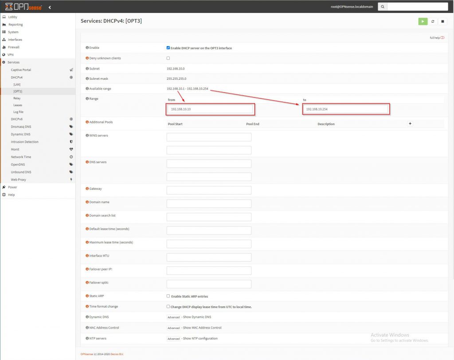Click the Captive Portal paper plane icon

pos(71,70)
